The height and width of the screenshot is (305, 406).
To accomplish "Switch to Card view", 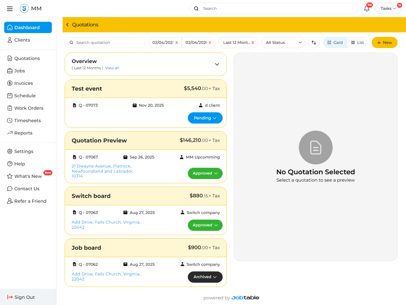I will pyautogui.click(x=335, y=42).
